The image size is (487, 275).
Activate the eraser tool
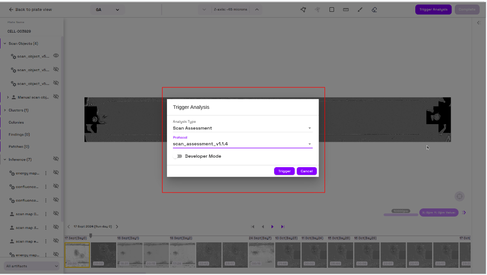pyautogui.click(x=374, y=10)
